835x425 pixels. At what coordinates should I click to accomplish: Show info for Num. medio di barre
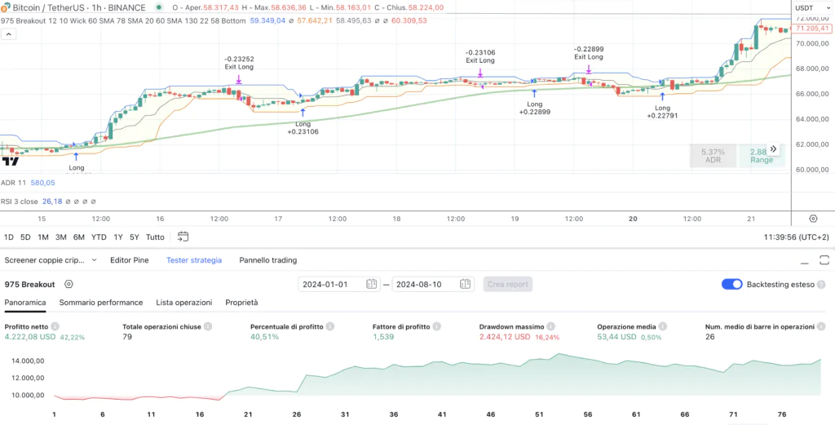[822, 326]
